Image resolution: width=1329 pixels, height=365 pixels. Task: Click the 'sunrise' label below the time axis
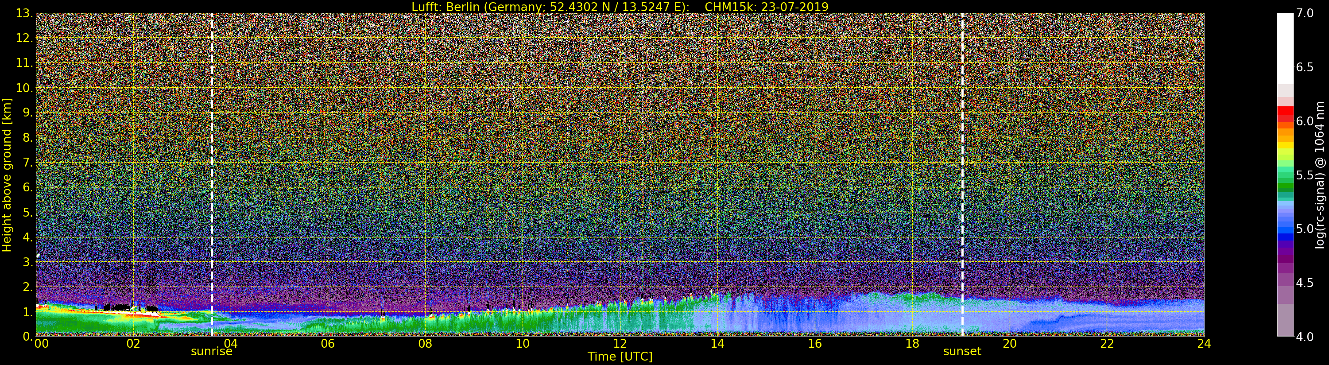click(x=212, y=352)
